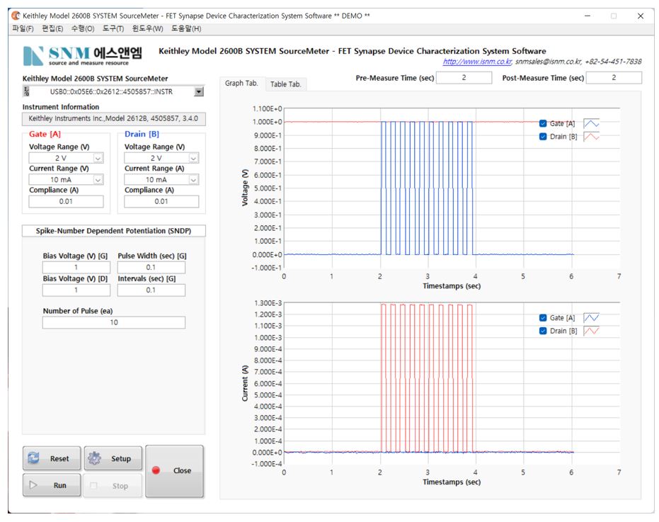Click Gate [A] line style icon in voltage graph legend
Image resolution: width=659 pixels, height=522 pixels.
[x=590, y=123]
